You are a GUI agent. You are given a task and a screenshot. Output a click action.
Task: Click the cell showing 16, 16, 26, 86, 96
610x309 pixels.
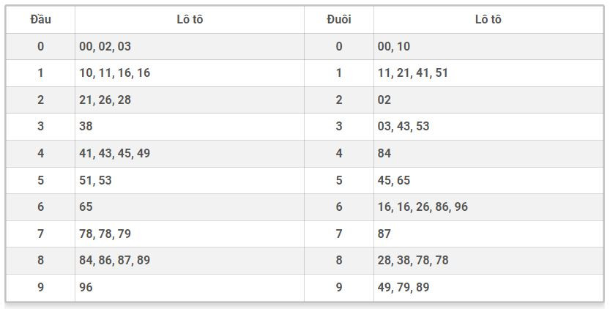pos(423,206)
